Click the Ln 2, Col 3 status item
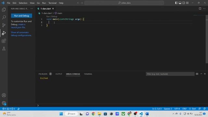This screenshot has width=208, height=117. coord(157,109)
